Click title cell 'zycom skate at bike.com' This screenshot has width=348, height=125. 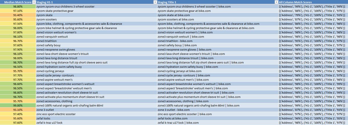pyautogui.click(x=217, y=15)
